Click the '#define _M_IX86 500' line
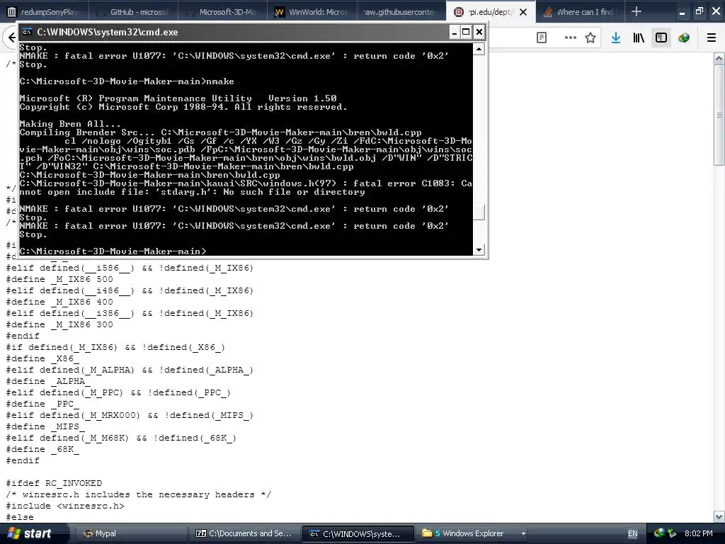The height and width of the screenshot is (544, 725). (x=59, y=279)
